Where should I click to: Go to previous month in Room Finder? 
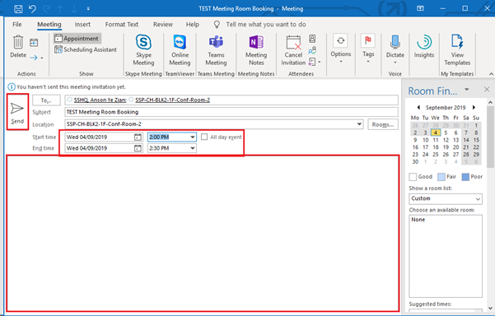(x=418, y=108)
